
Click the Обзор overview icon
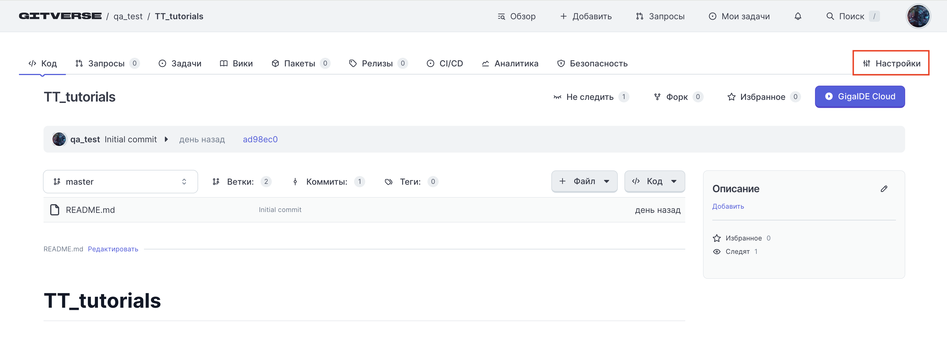[x=501, y=16]
